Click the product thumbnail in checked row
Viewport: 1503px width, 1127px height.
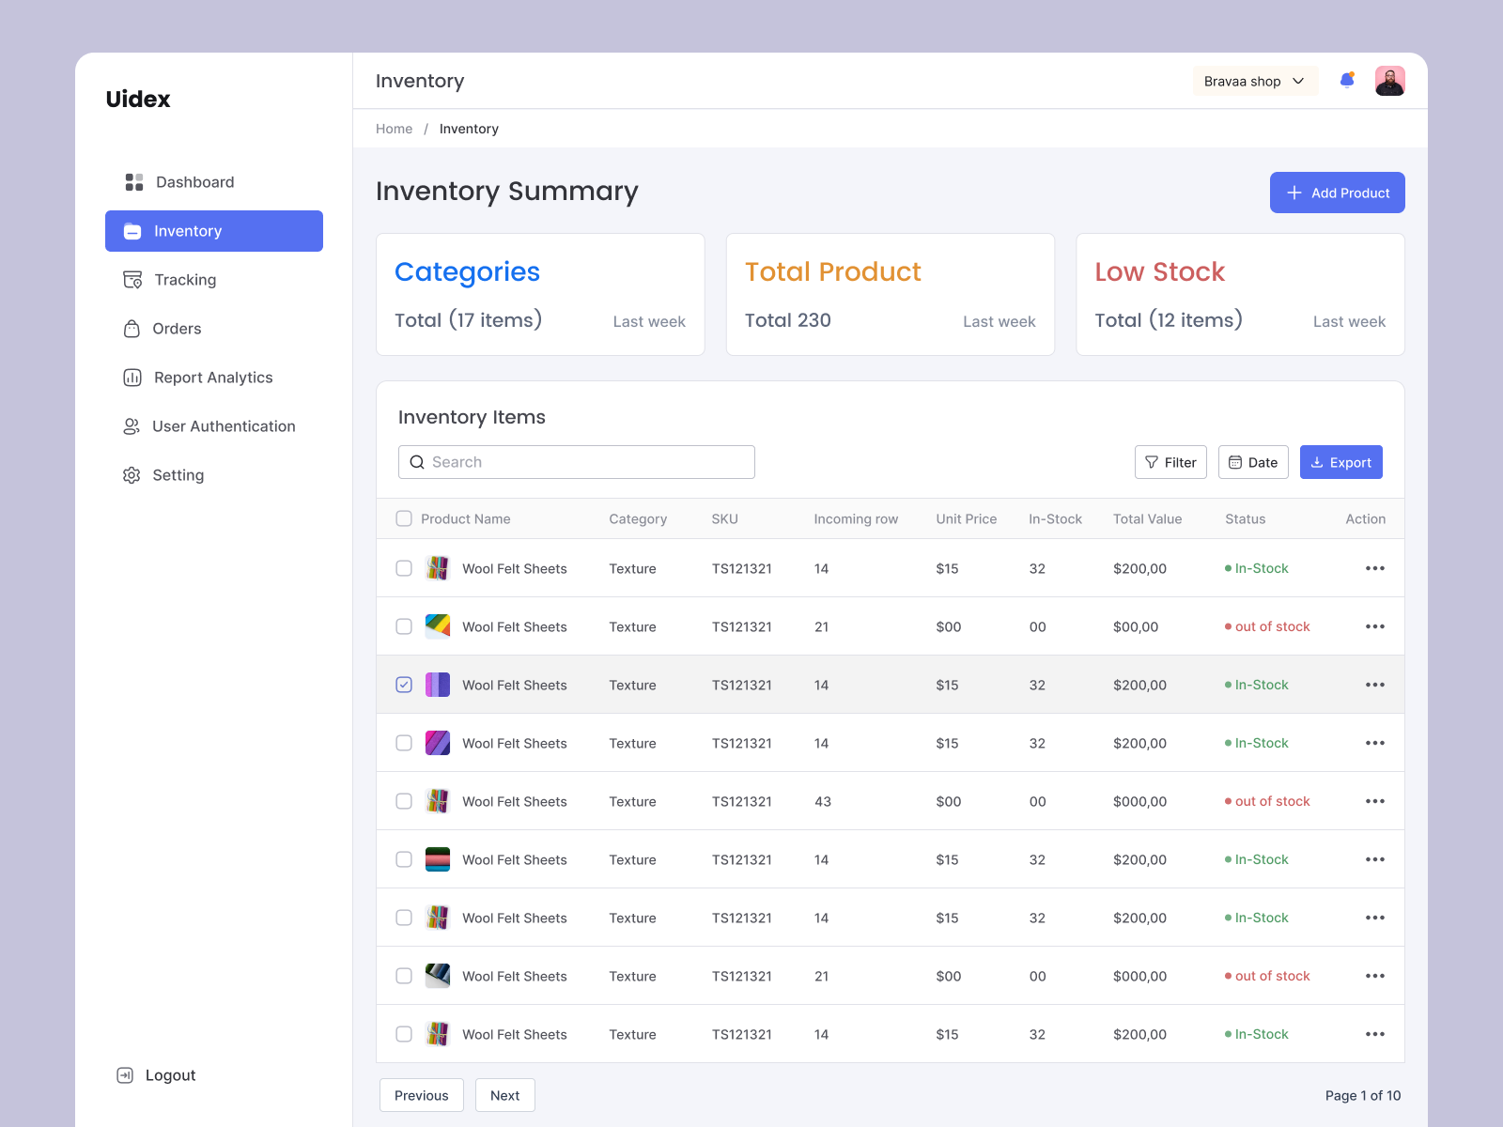[x=438, y=685]
